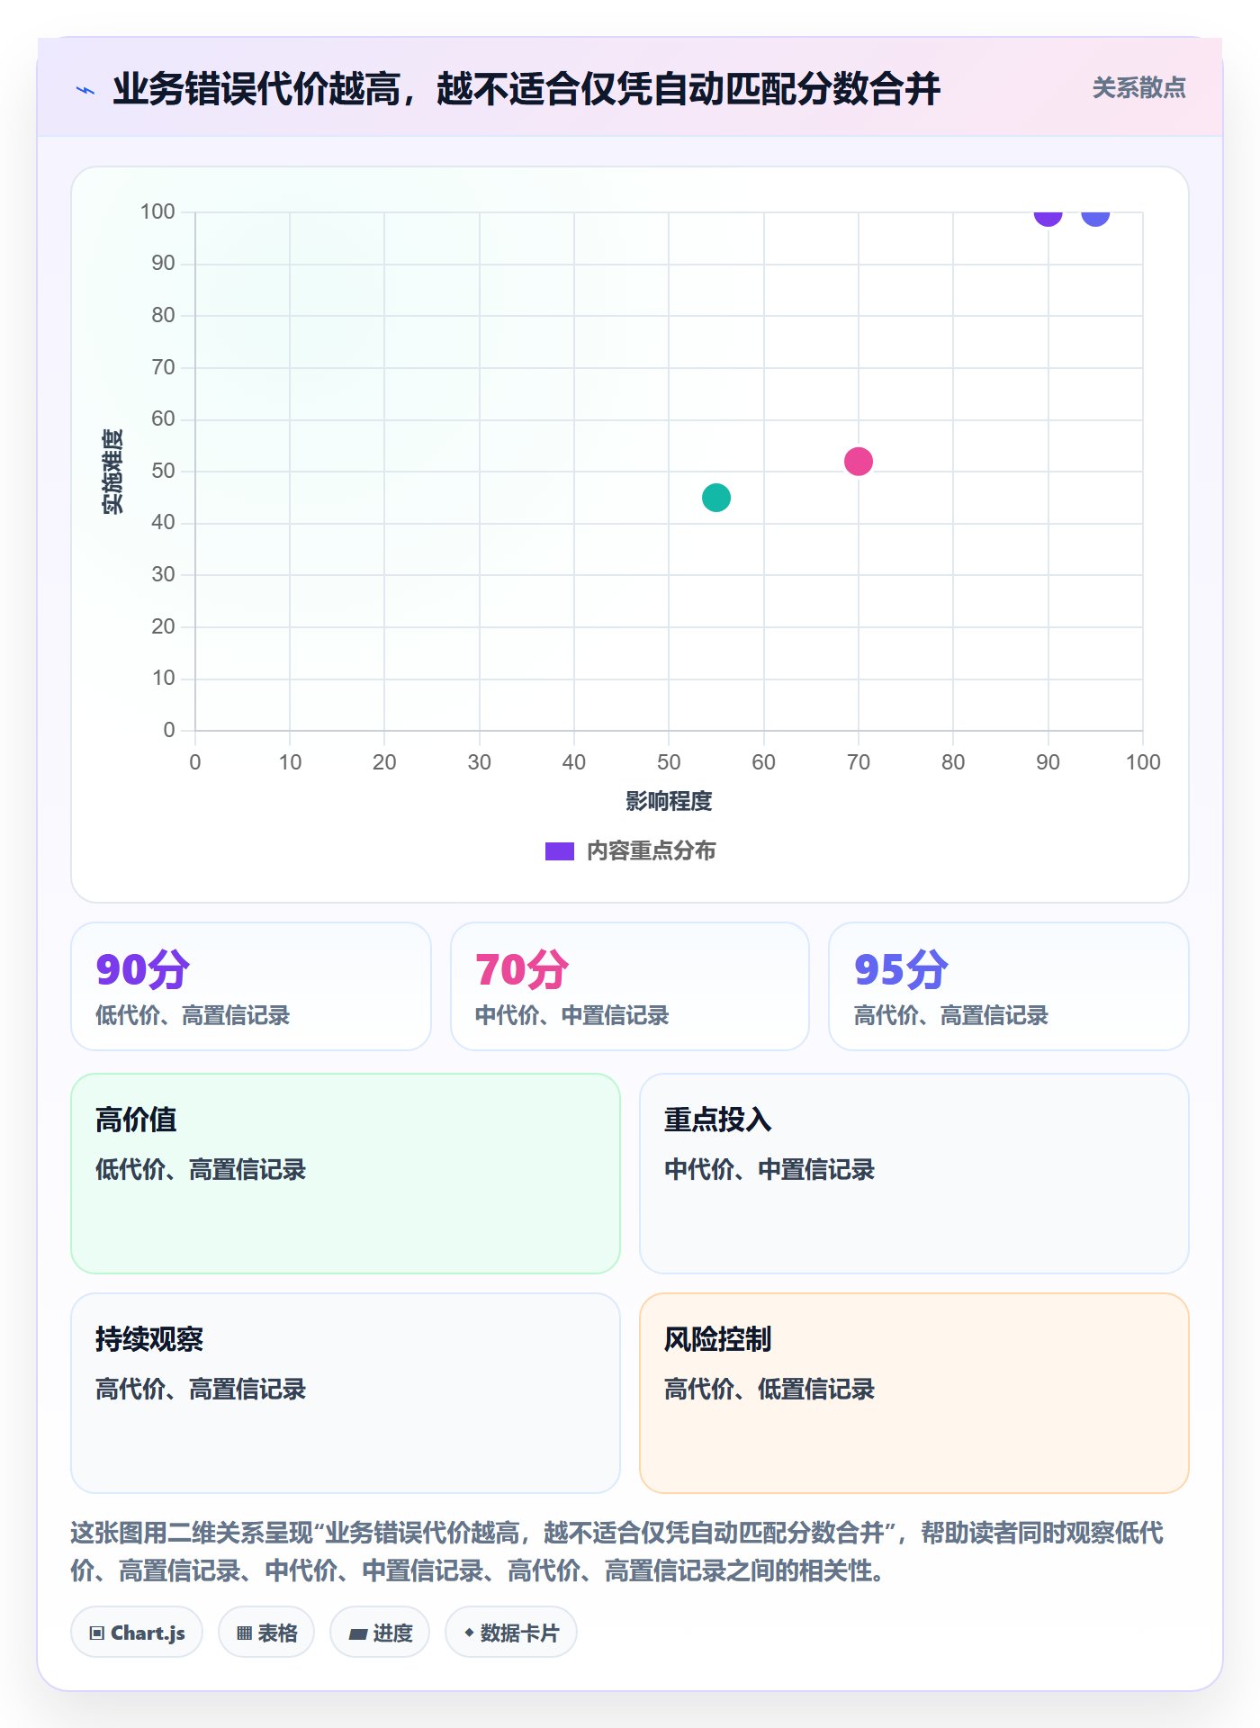Click the grid icon in the 表格 chip
Screen dimensions: 1260x1728
[x=245, y=1633]
